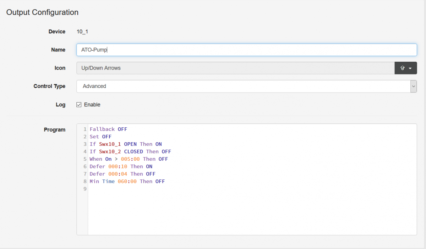Click line number 1 in editor gutter
Screen dimensions: 426x249
(x=85, y=129)
